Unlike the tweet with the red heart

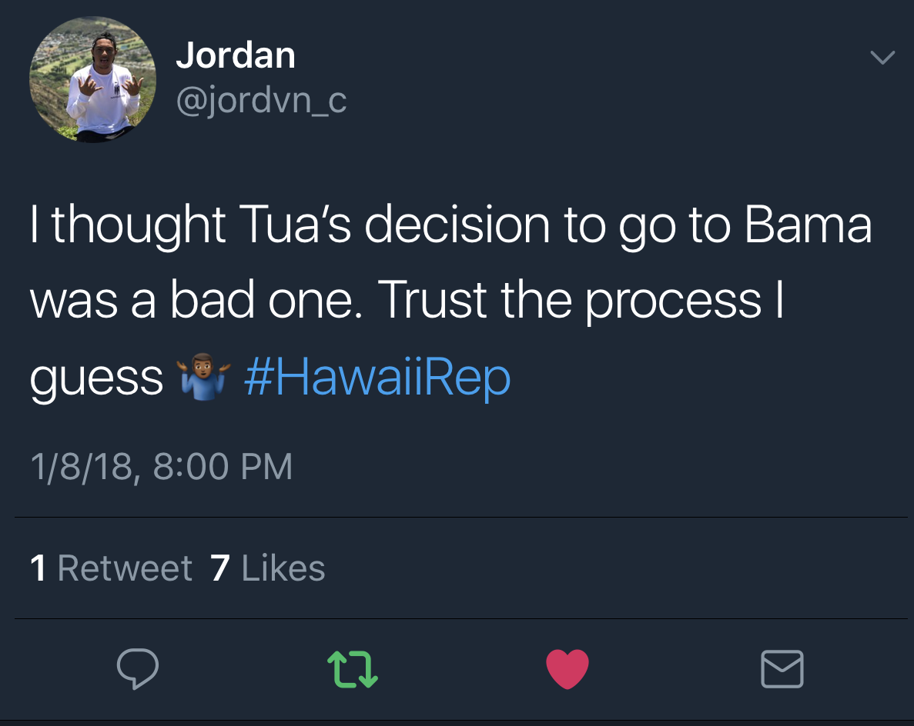[x=567, y=669]
